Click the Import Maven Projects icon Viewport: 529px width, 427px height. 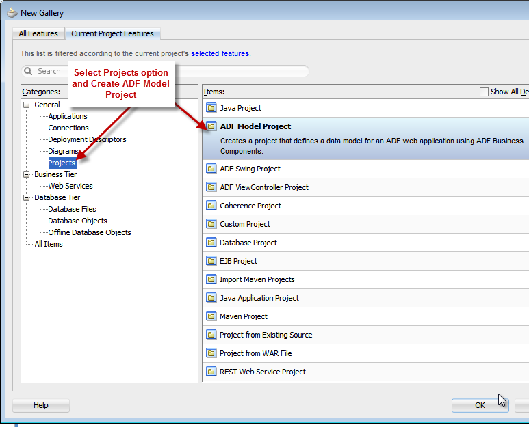pos(211,279)
